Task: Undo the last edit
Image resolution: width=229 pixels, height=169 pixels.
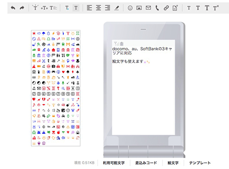Action: tap(13, 8)
